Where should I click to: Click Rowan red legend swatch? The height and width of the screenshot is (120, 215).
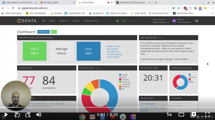pyautogui.click(x=190, y=79)
